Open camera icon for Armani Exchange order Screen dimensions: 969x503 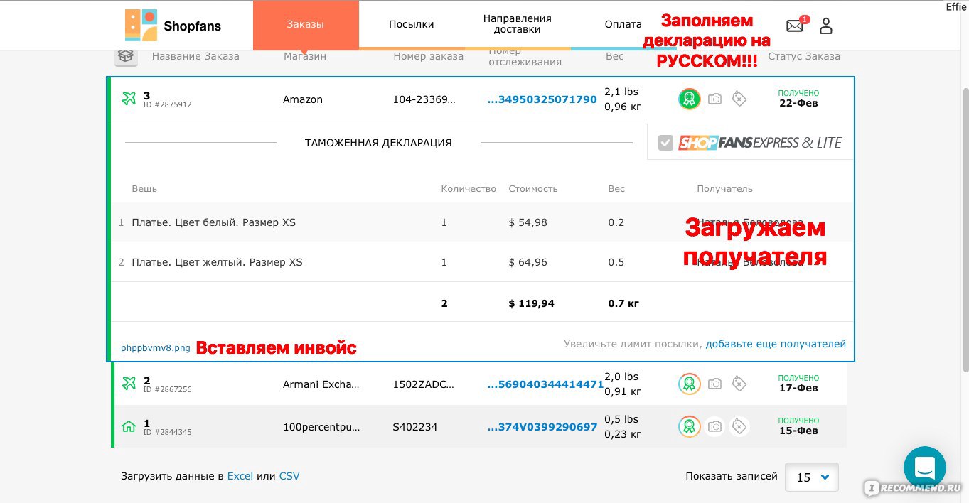[x=714, y=384]
